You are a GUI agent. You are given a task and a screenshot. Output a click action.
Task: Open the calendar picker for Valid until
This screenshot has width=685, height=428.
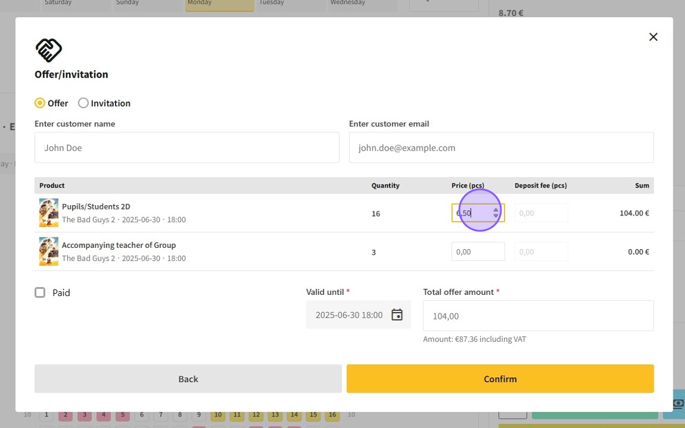tap(397, 315)
